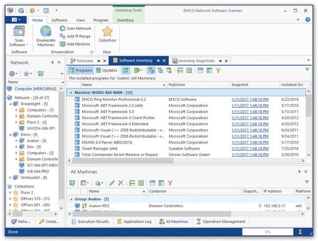Collapse the Group: Avalon row
This screenshot has height=241, width=318.
[x=71, y=199]
